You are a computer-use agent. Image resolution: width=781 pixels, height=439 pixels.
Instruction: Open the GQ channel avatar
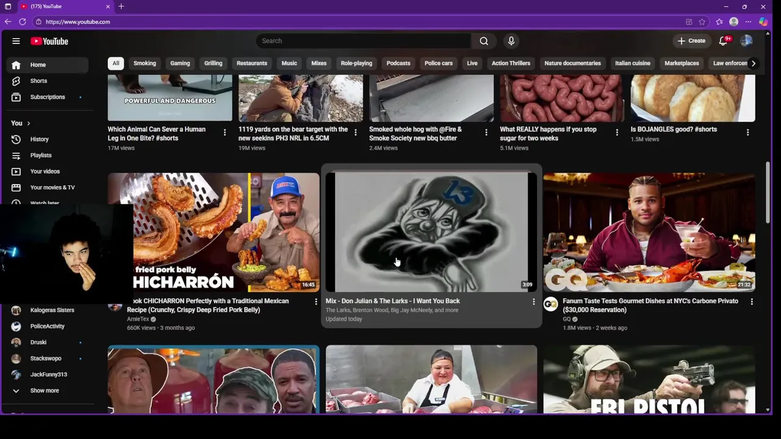(550, 304)
